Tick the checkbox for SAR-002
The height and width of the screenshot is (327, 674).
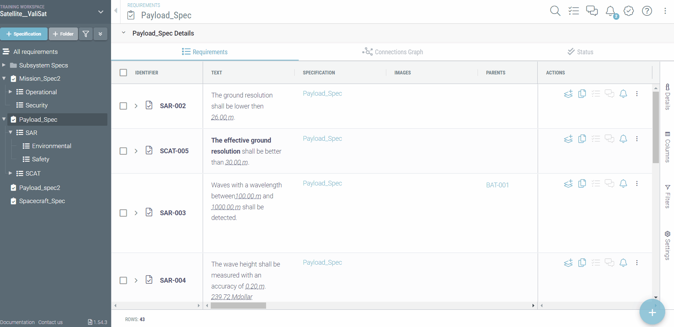[124, 106]
